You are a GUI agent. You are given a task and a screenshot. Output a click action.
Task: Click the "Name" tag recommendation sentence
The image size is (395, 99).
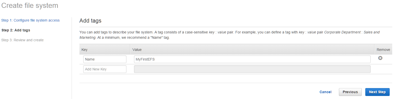(x=133, y=37)
